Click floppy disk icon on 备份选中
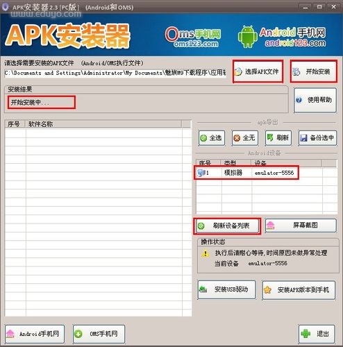Image resolution: width=343 pixels, height=347 pixels. [x=303, y=138]
